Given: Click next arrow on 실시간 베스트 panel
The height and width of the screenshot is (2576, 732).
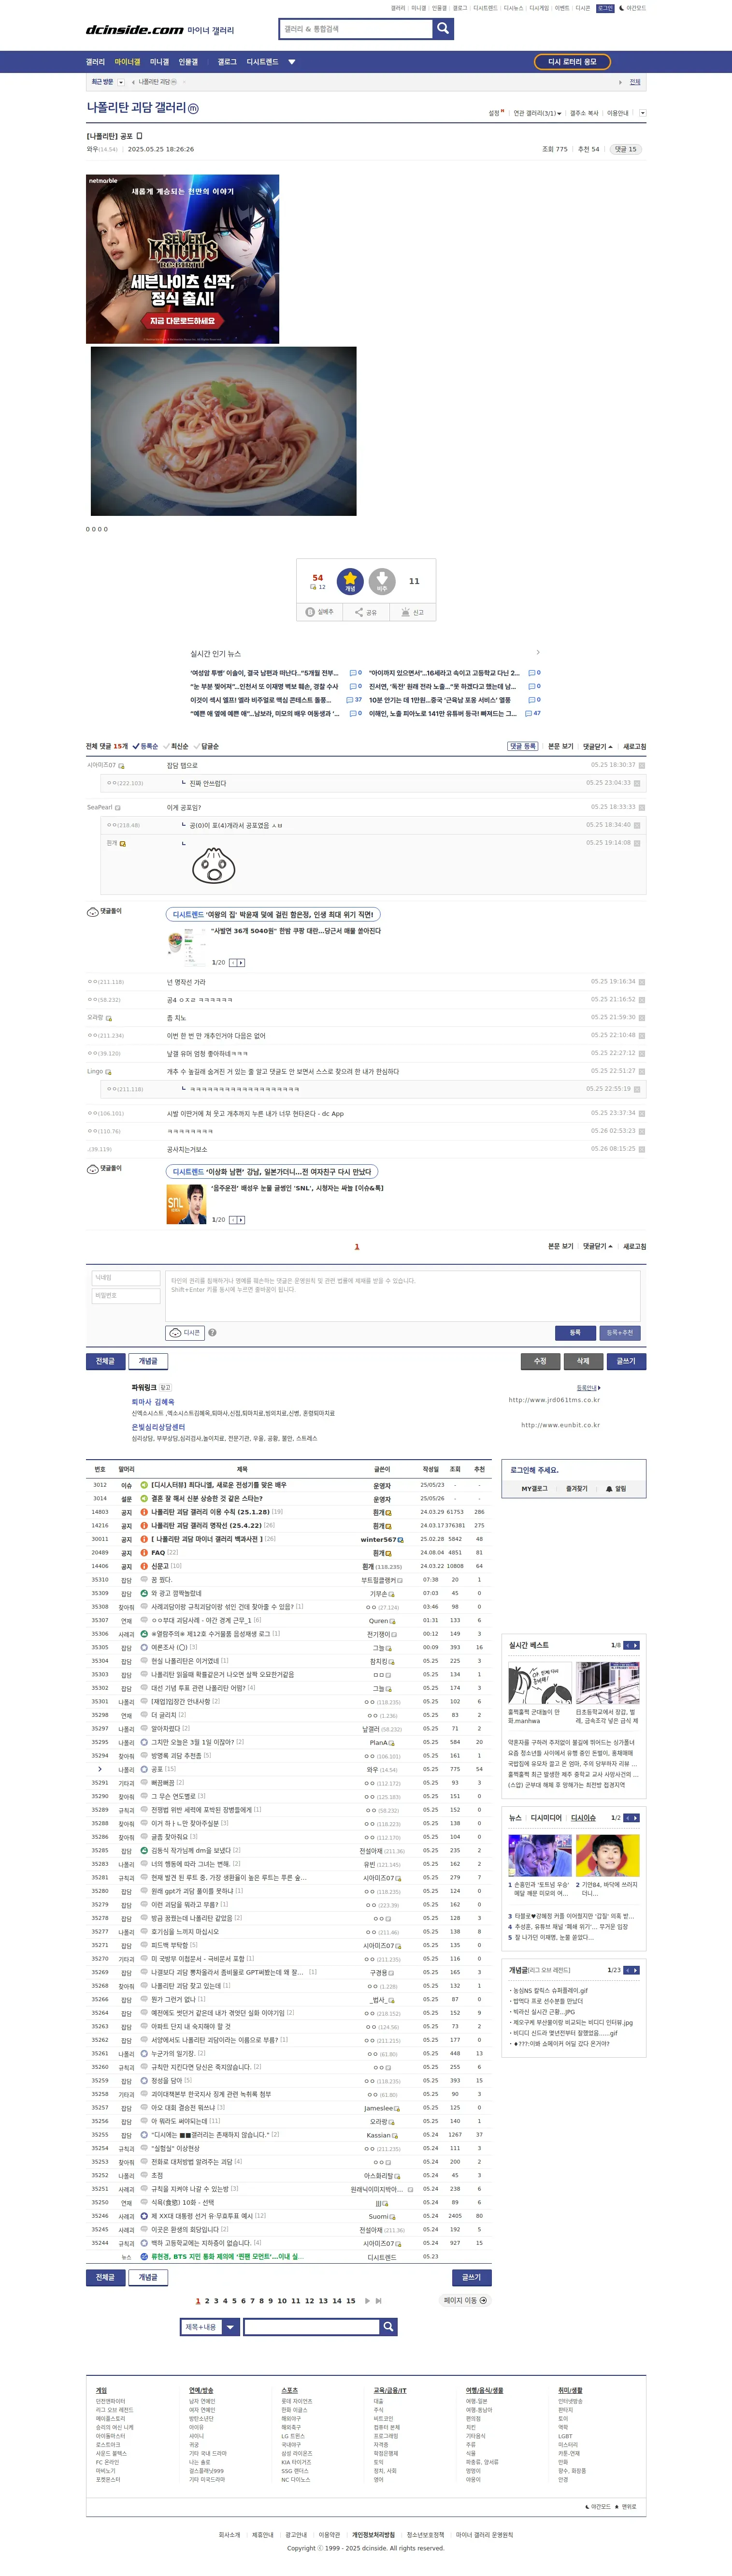Looking at the screenshot, I should point(636,1645).
